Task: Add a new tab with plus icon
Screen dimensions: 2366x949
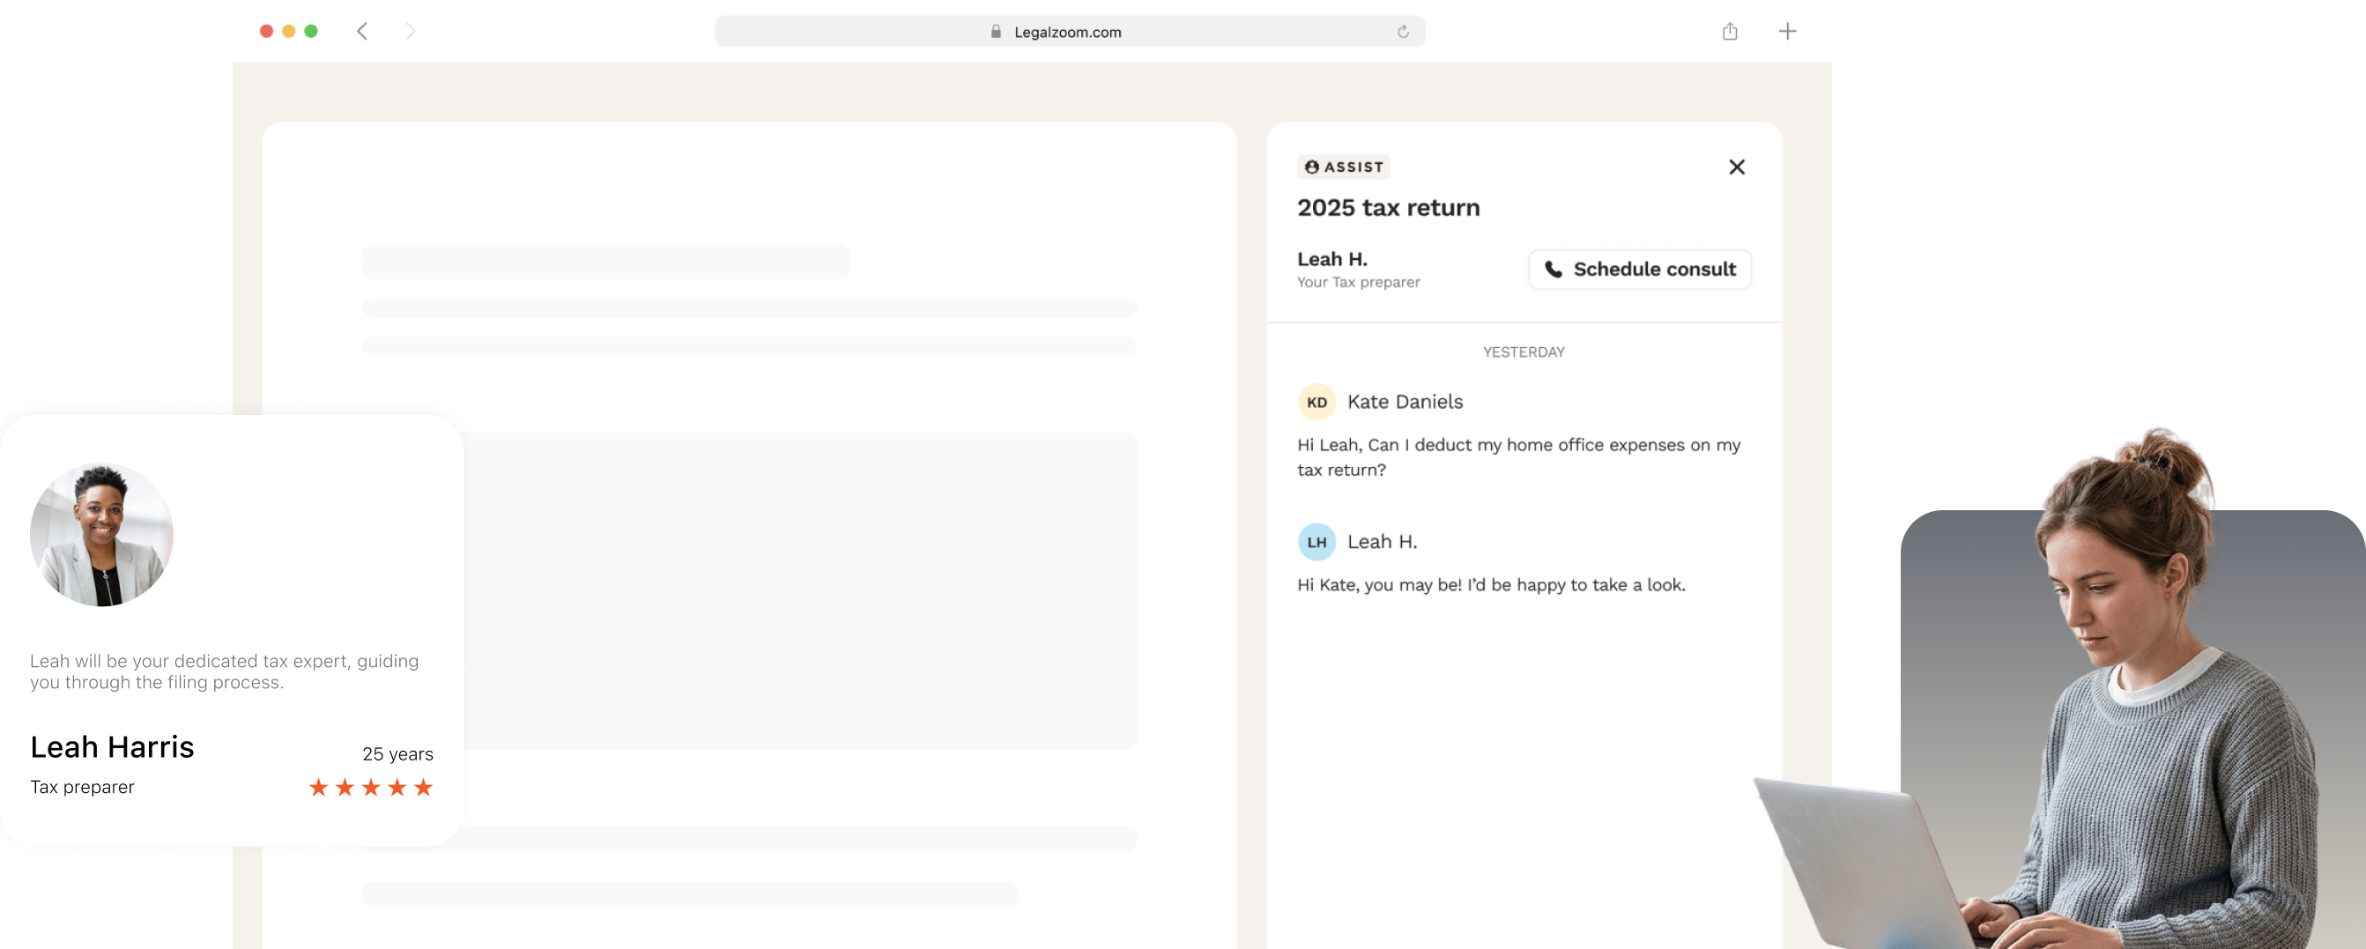Action: [1786, 31]
